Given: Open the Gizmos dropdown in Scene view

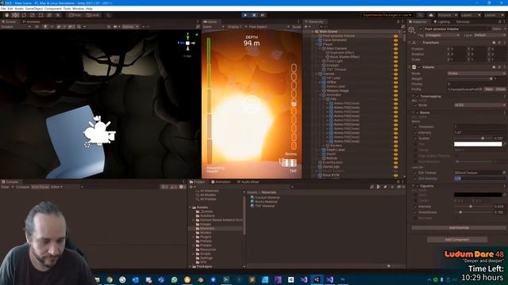Looking at the screenshot, I should 130,27.
